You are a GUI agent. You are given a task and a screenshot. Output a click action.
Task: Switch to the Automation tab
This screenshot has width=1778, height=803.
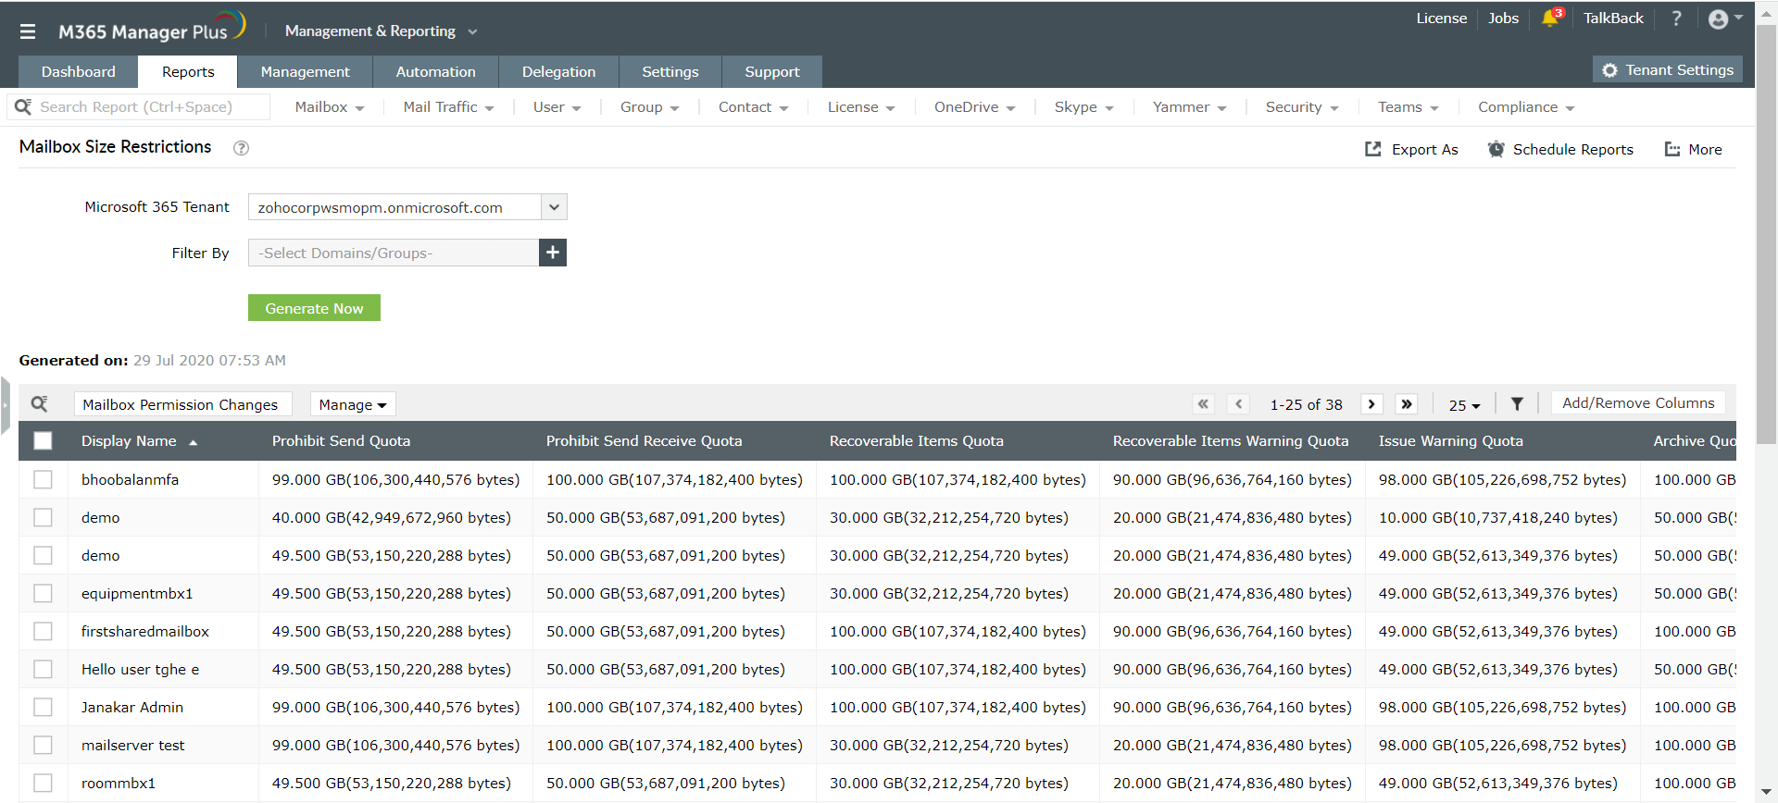435,71
